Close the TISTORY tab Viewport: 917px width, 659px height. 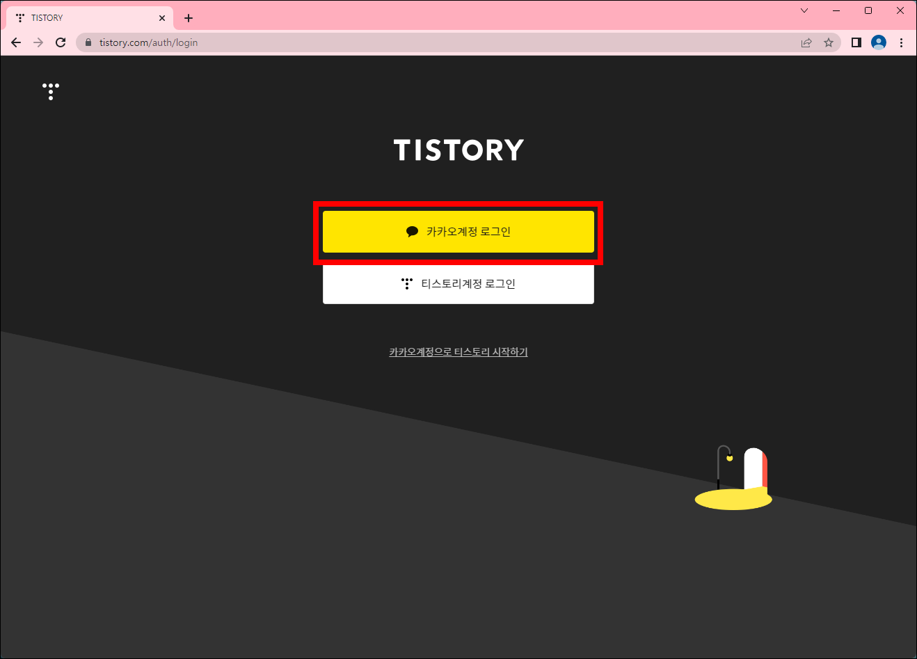pyautogui.click(x=162, y=18)
